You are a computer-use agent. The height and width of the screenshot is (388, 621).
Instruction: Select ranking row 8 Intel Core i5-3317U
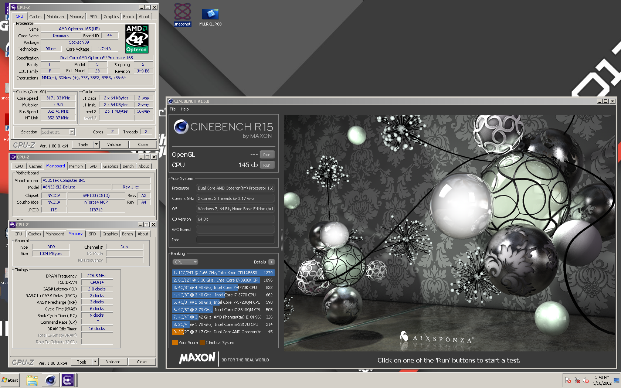(223, 324)
